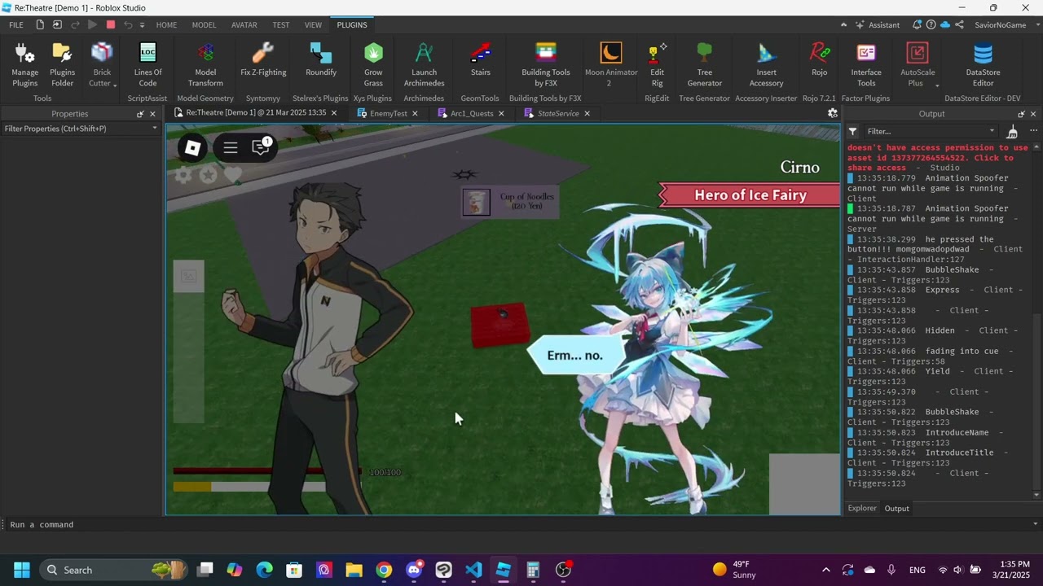Open the Tree Generator plugin
Viewport: 1043px width, 586px height.
705,64
